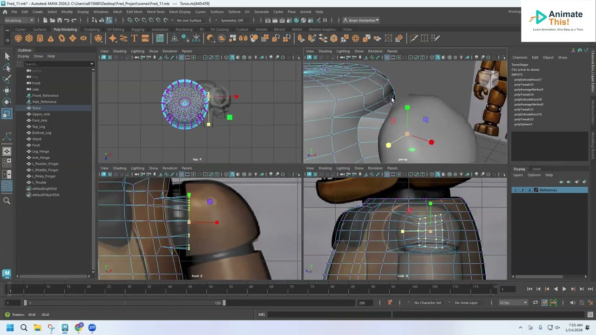This screenshot has height=335, width=596.
Task: Click the Polygon Cylinder shelf icon
Action: coord(40,38)
